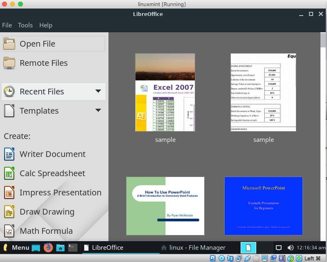The image size is (327, 262).
Task: Click the Recent Files label
Action: click(42, 92)
